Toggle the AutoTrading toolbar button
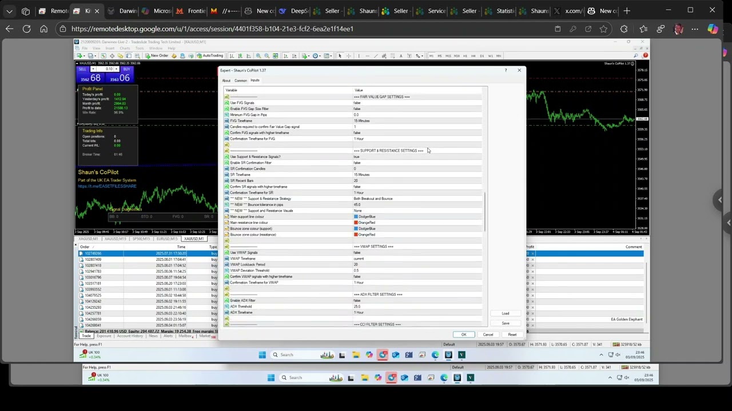This screenshot has height=411, width=732. tap(210, 55)
